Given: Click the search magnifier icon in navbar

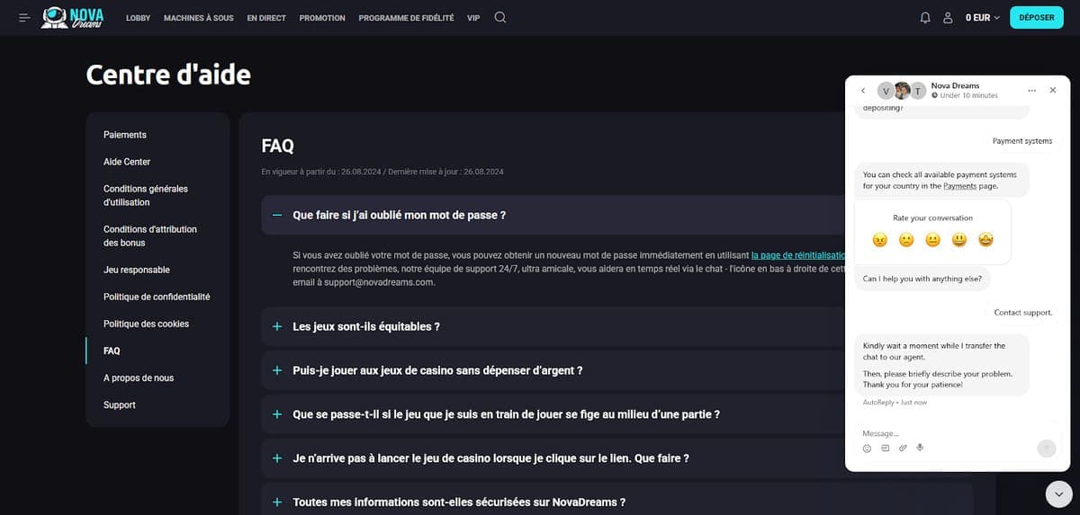Looking at the screenshot, I should click(500, 17).
